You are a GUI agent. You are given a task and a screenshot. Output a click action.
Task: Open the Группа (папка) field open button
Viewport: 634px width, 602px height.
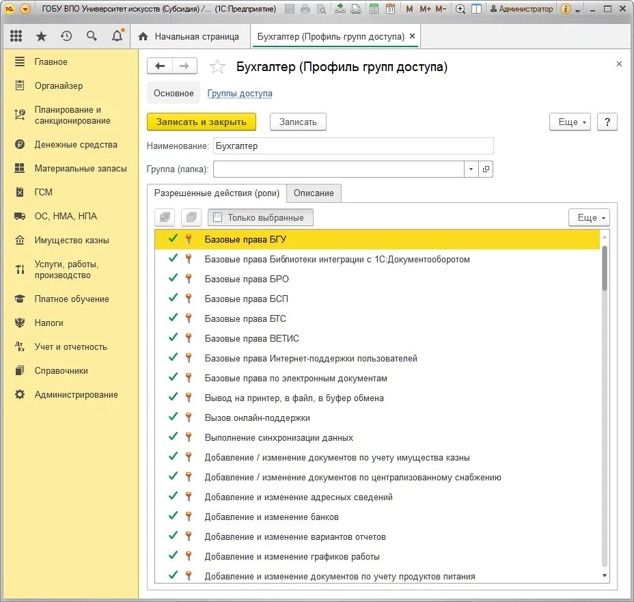click(x=486, y=169)
